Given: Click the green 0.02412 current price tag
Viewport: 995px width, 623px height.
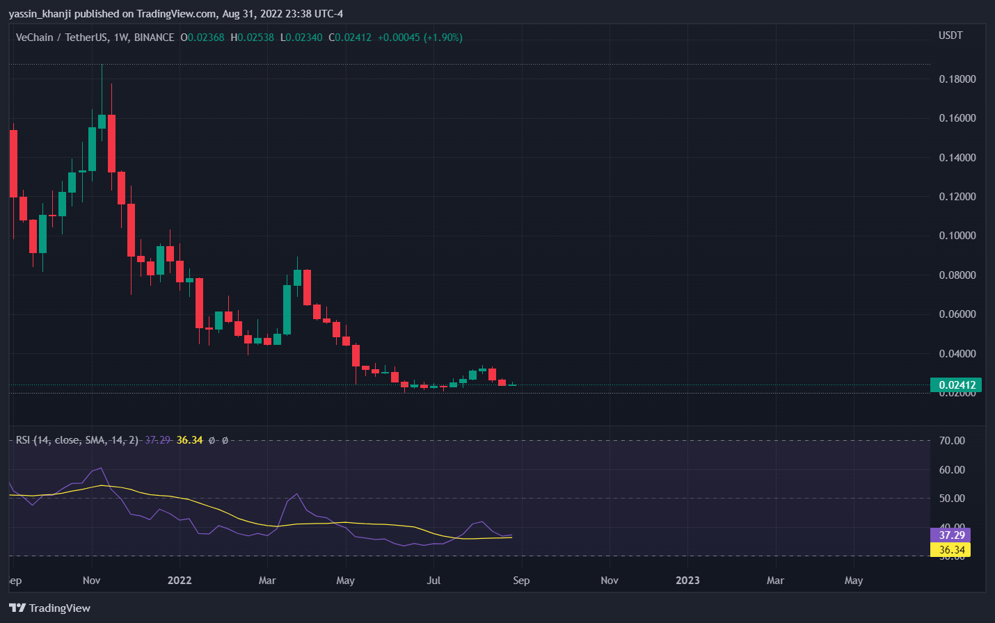Looking at the screenshot, I should 956,385.
